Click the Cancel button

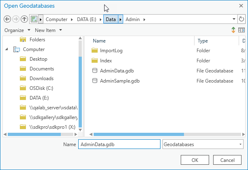[227, 160]
